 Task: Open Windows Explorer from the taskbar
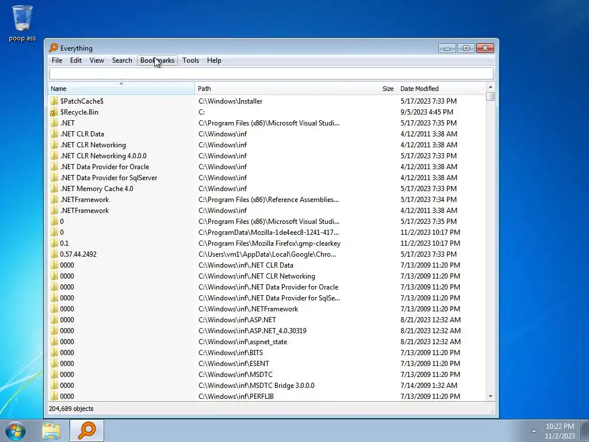click(51, 431)
